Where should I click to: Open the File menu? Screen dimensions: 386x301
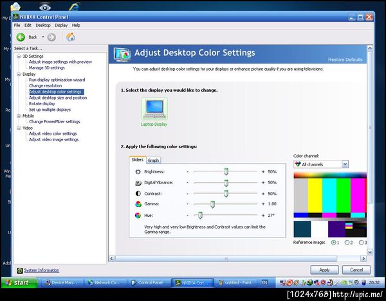click(17, 25)
